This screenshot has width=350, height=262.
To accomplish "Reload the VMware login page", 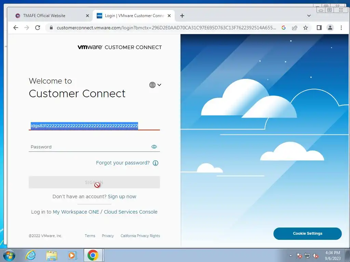I will tap(38, 28).
